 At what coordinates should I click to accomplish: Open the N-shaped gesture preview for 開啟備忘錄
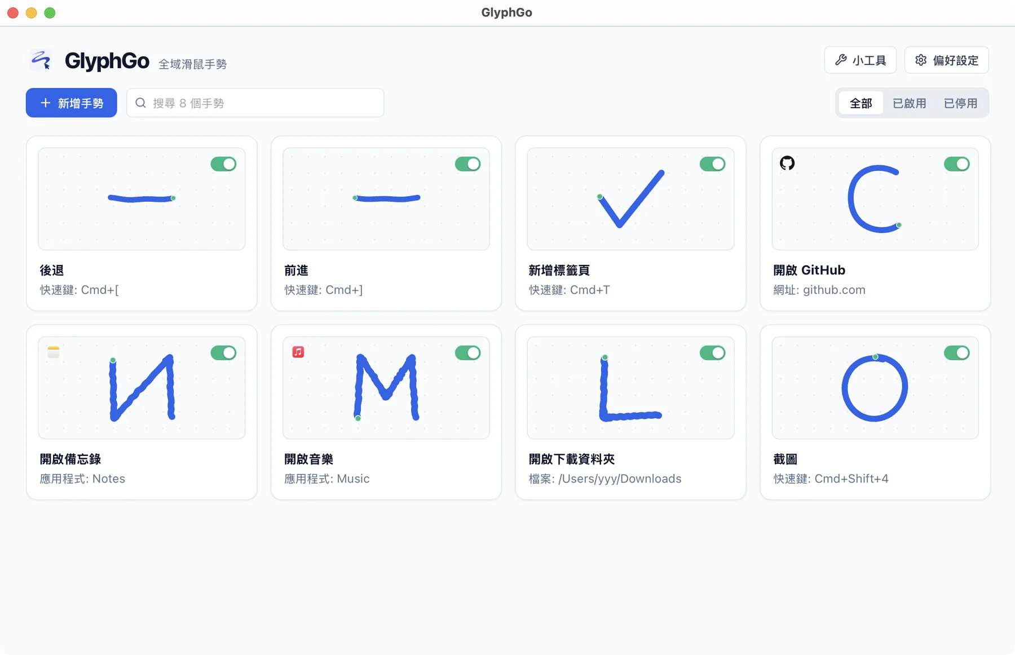[x=142, y=388]
